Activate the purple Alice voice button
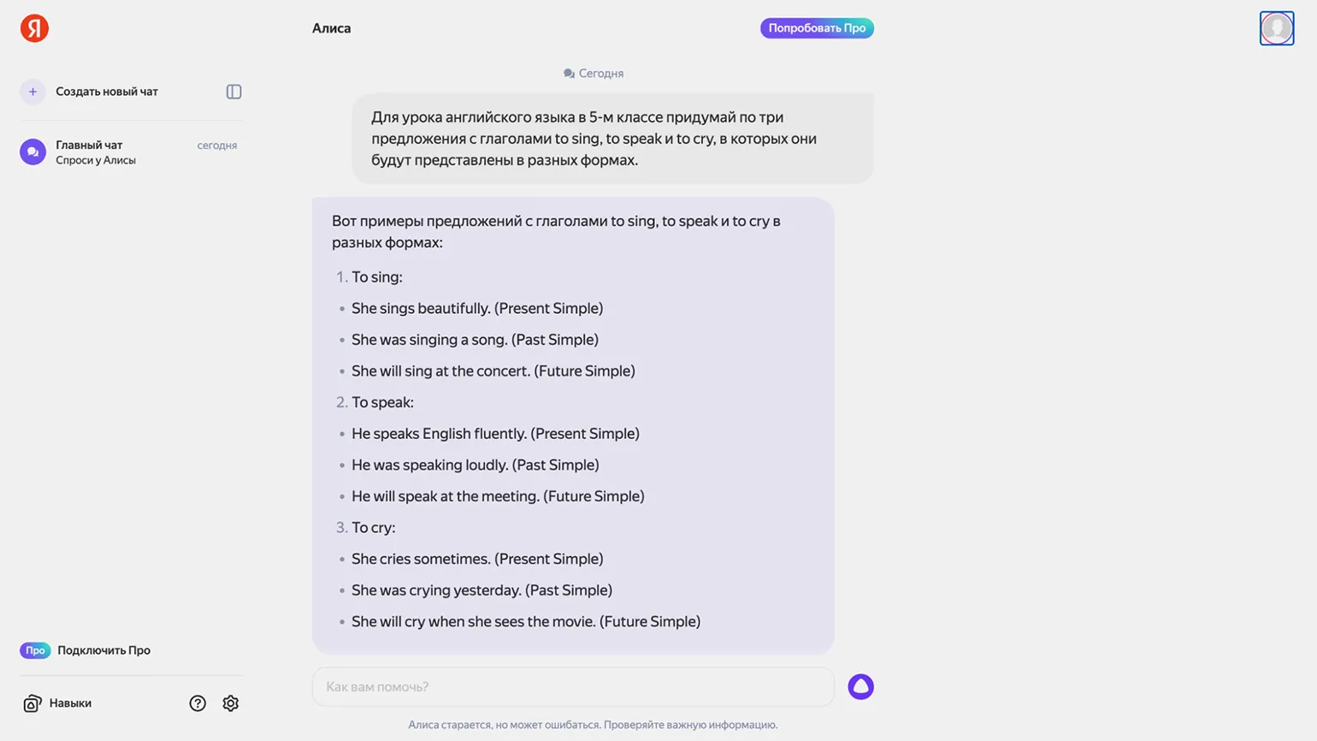This screenshot has height=741, width=1317. pyautogui.click(x=860, y=687)
